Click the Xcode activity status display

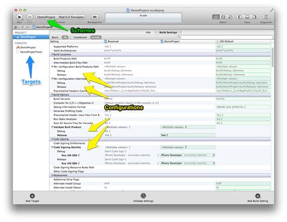(143, 18)
